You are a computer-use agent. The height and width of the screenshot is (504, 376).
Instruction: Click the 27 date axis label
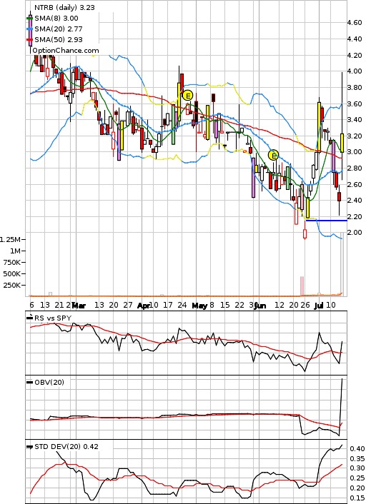[x=128, y=305]
